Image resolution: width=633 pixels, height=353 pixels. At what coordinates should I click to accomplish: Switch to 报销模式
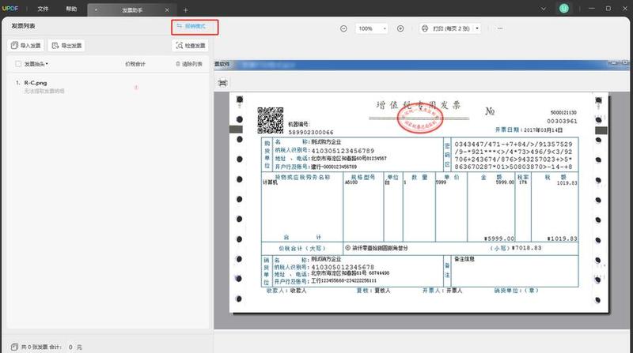coord(191,26)
